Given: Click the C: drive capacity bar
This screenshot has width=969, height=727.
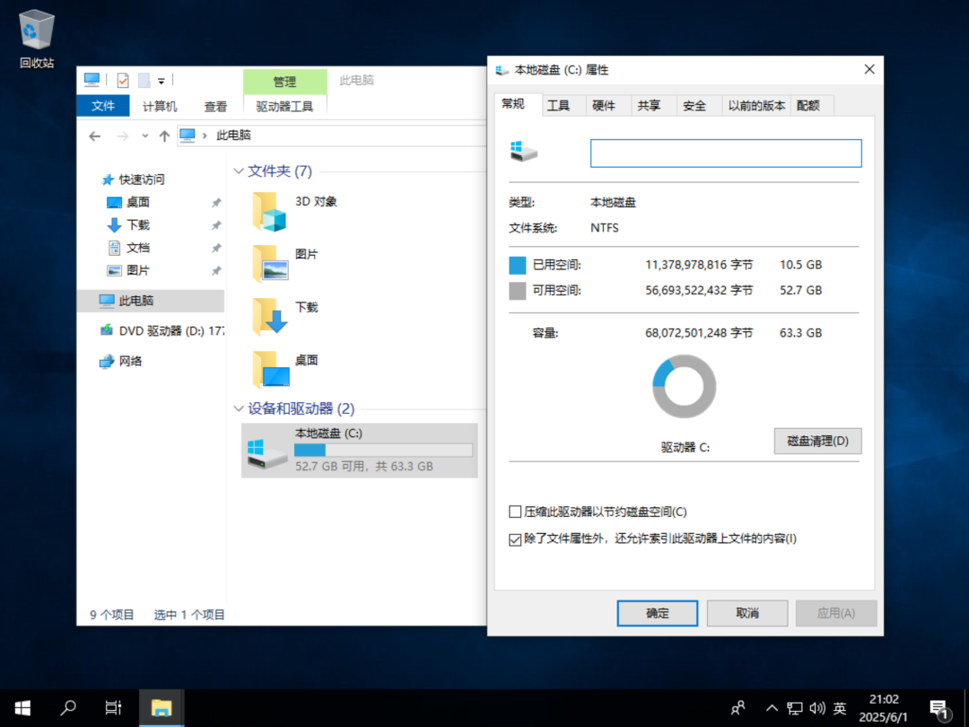Looking at the screenshot, I should 384,450.
